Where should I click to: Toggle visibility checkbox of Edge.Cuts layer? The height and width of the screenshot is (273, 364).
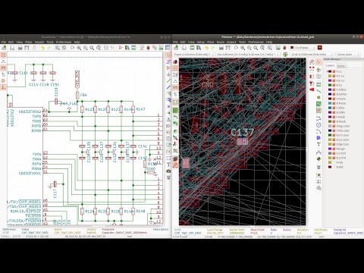pos(334,144)
